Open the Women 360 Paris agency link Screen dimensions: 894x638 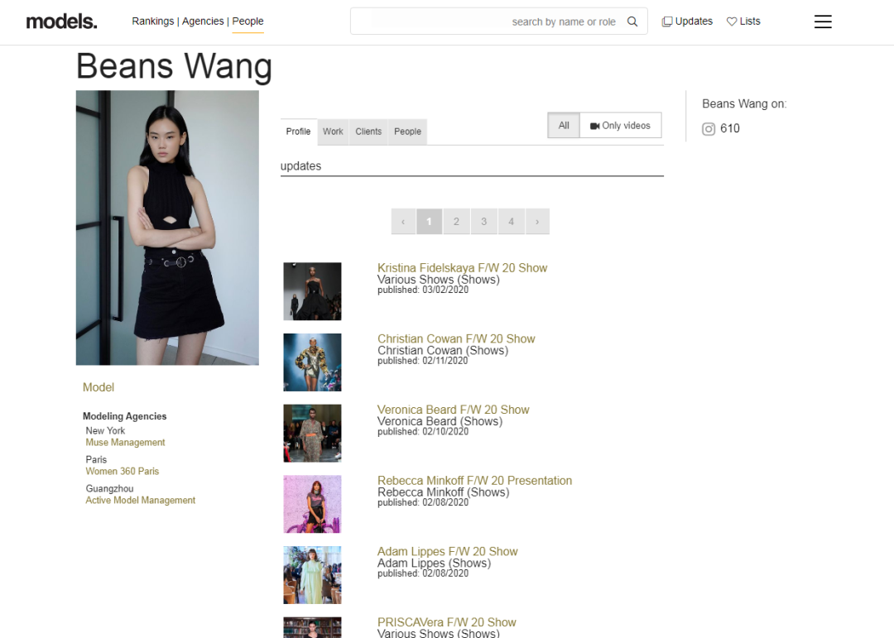(x=122, y=471)
